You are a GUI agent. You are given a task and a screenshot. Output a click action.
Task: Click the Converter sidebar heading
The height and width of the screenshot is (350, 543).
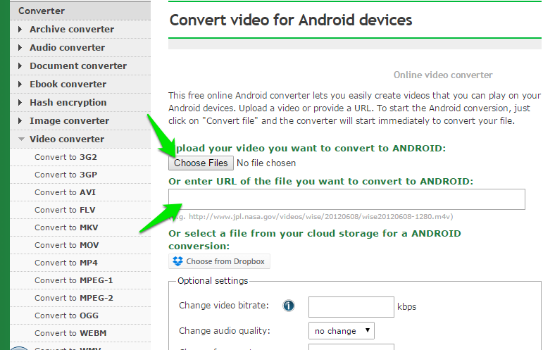42,11
